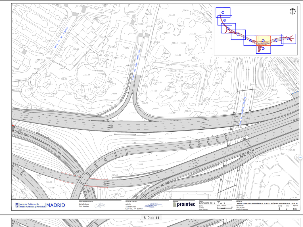Click the elevation label '732.10' below the main road
Viewport: 303px width, 227px height.
[x=169, y=134]
